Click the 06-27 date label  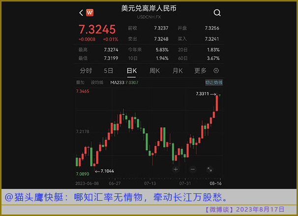click(x=115, y=184)
